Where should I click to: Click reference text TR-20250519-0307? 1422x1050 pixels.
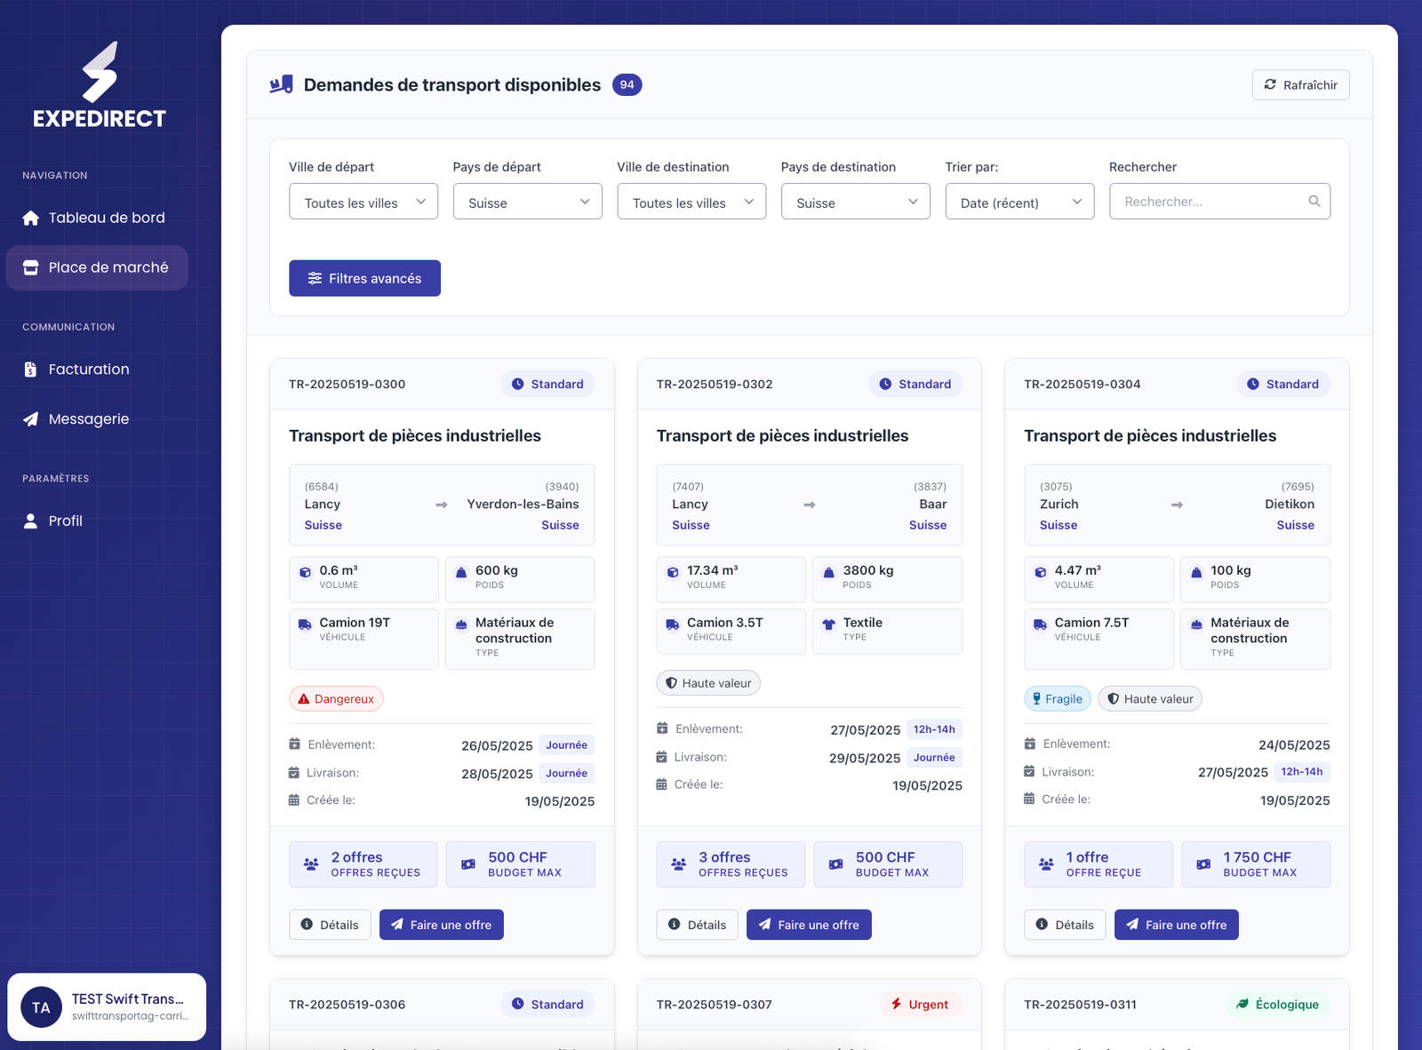[x=715, y=1005]
